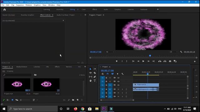Click New Bin folder icon in Project panel
Viewport: 200px width, 112px height.
[x=73, y=100]
